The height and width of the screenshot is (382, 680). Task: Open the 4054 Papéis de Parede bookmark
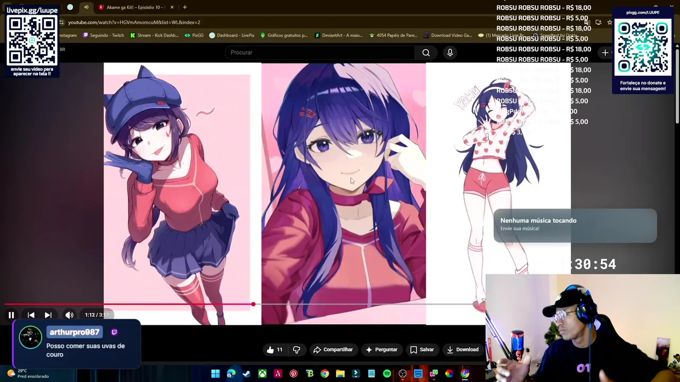(393, 36)
